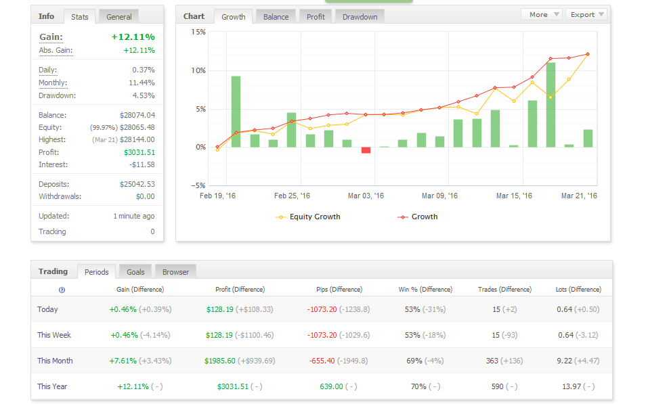Image resolution: width=669 pixels, height=404 pixels.
Task: Click the Gain (Difference) column header
Action: point(140,289)
